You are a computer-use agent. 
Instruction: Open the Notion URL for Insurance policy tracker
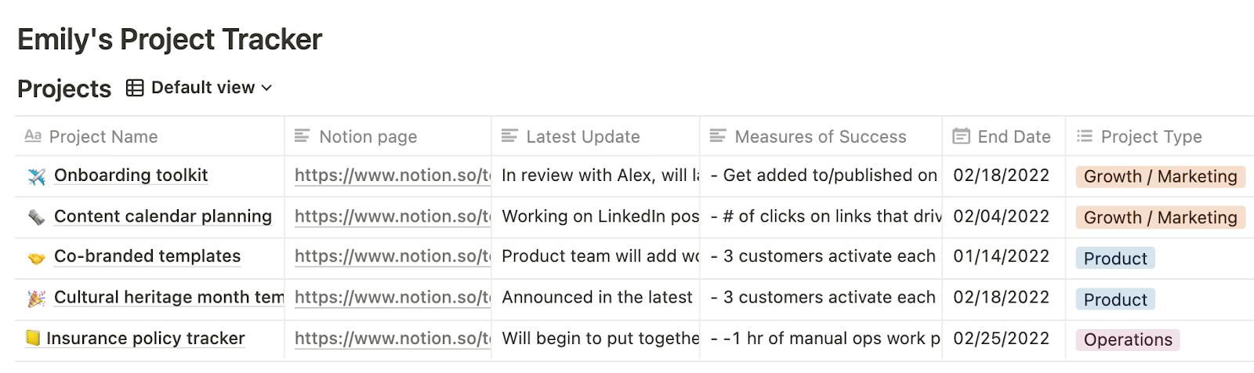click(393, 339)
